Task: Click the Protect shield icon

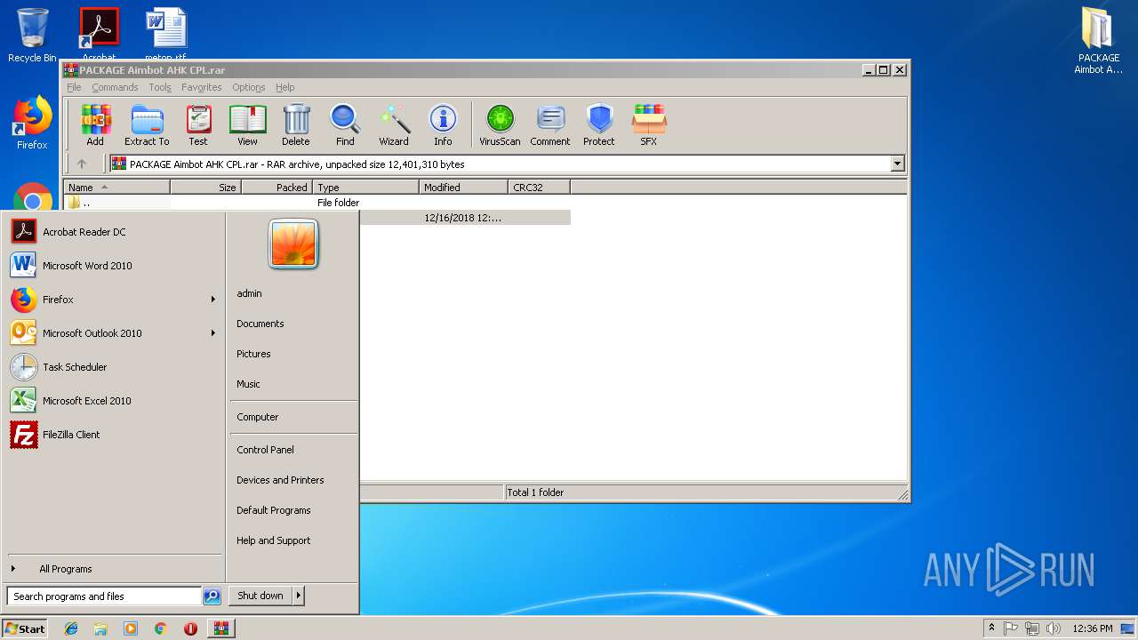Action: coord(599,124)
